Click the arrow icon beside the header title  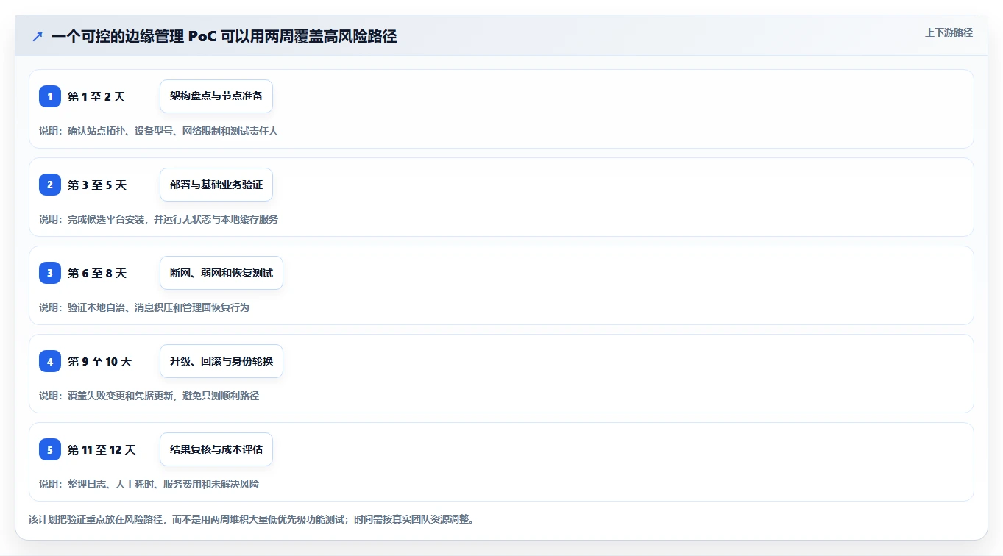[x=37, y=36]
